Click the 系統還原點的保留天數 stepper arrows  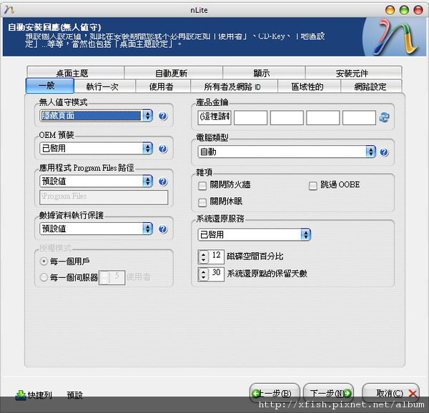pos(203,274)
